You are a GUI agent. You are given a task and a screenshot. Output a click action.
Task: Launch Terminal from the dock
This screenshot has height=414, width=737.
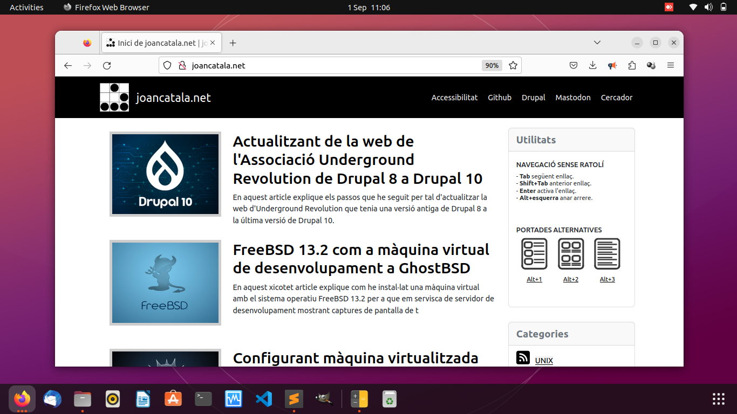tap(203, 399)
